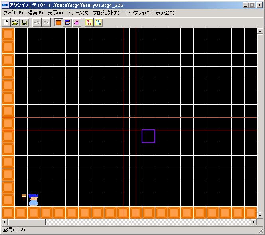This screenshot has width=265, height=235.
Task: Click the vertical scrollbar down arrow
Action: point(260,215)
